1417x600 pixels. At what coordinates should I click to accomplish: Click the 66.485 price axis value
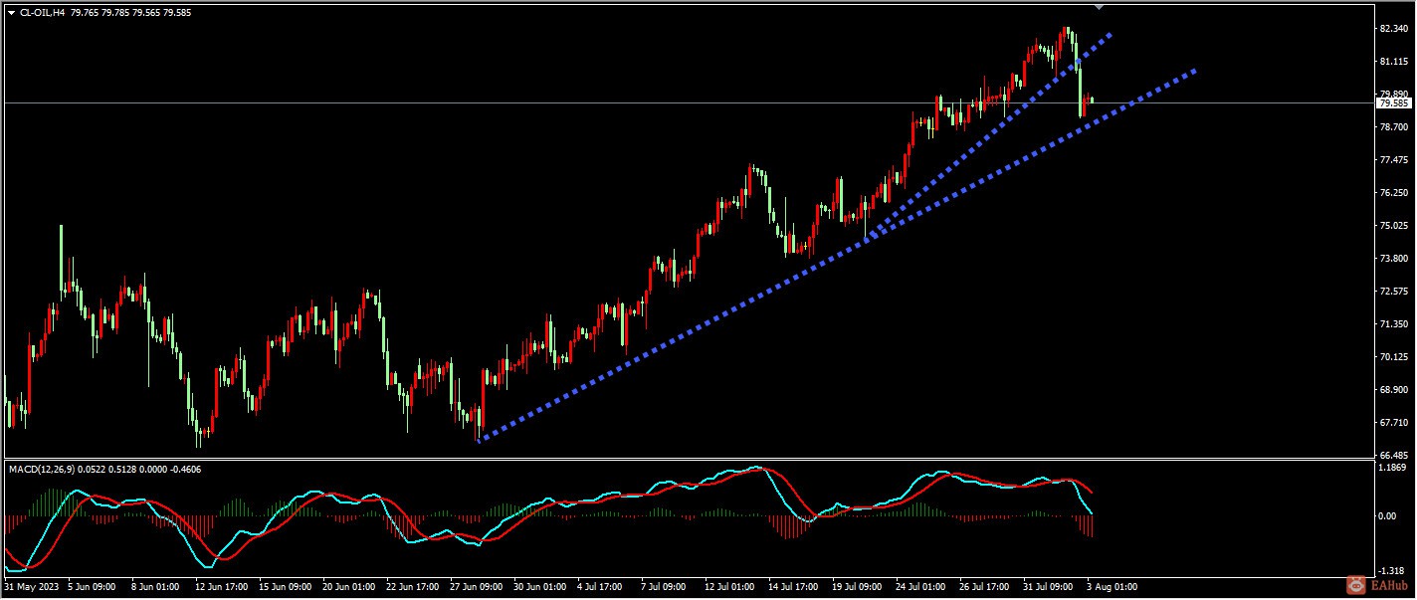pos(1393,456)
